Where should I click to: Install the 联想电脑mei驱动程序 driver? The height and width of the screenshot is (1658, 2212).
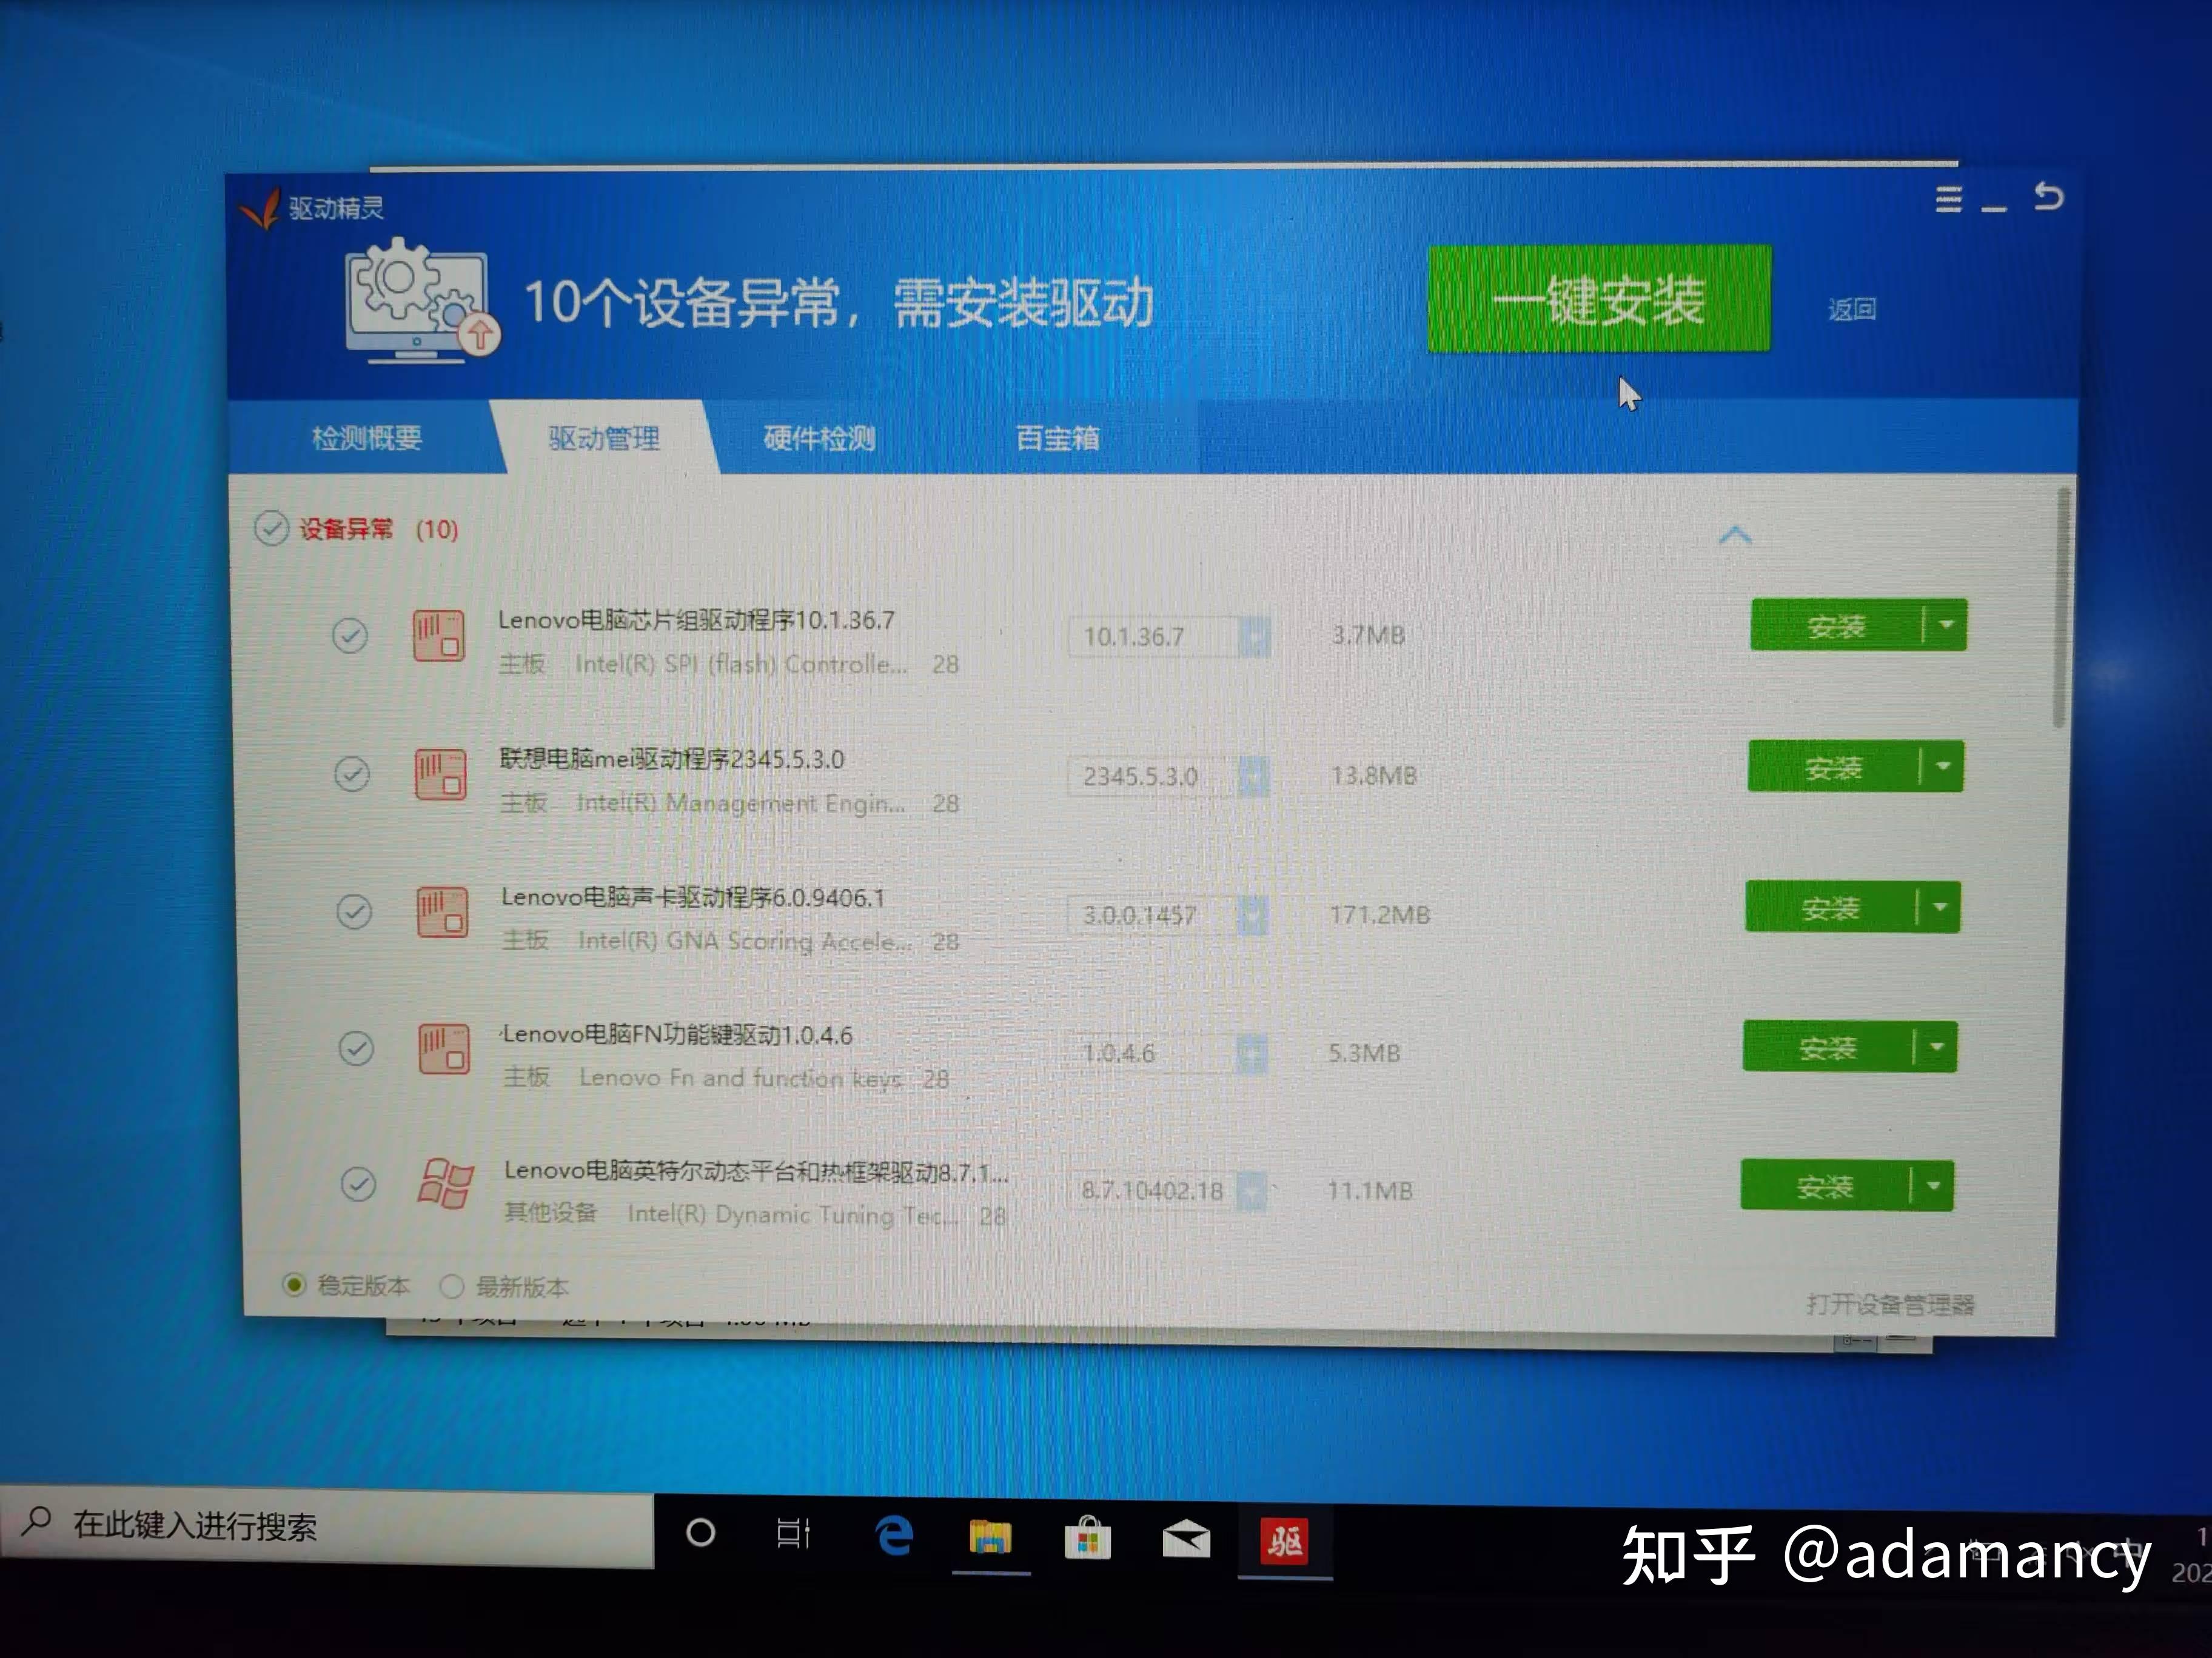tap(1834, 767)
